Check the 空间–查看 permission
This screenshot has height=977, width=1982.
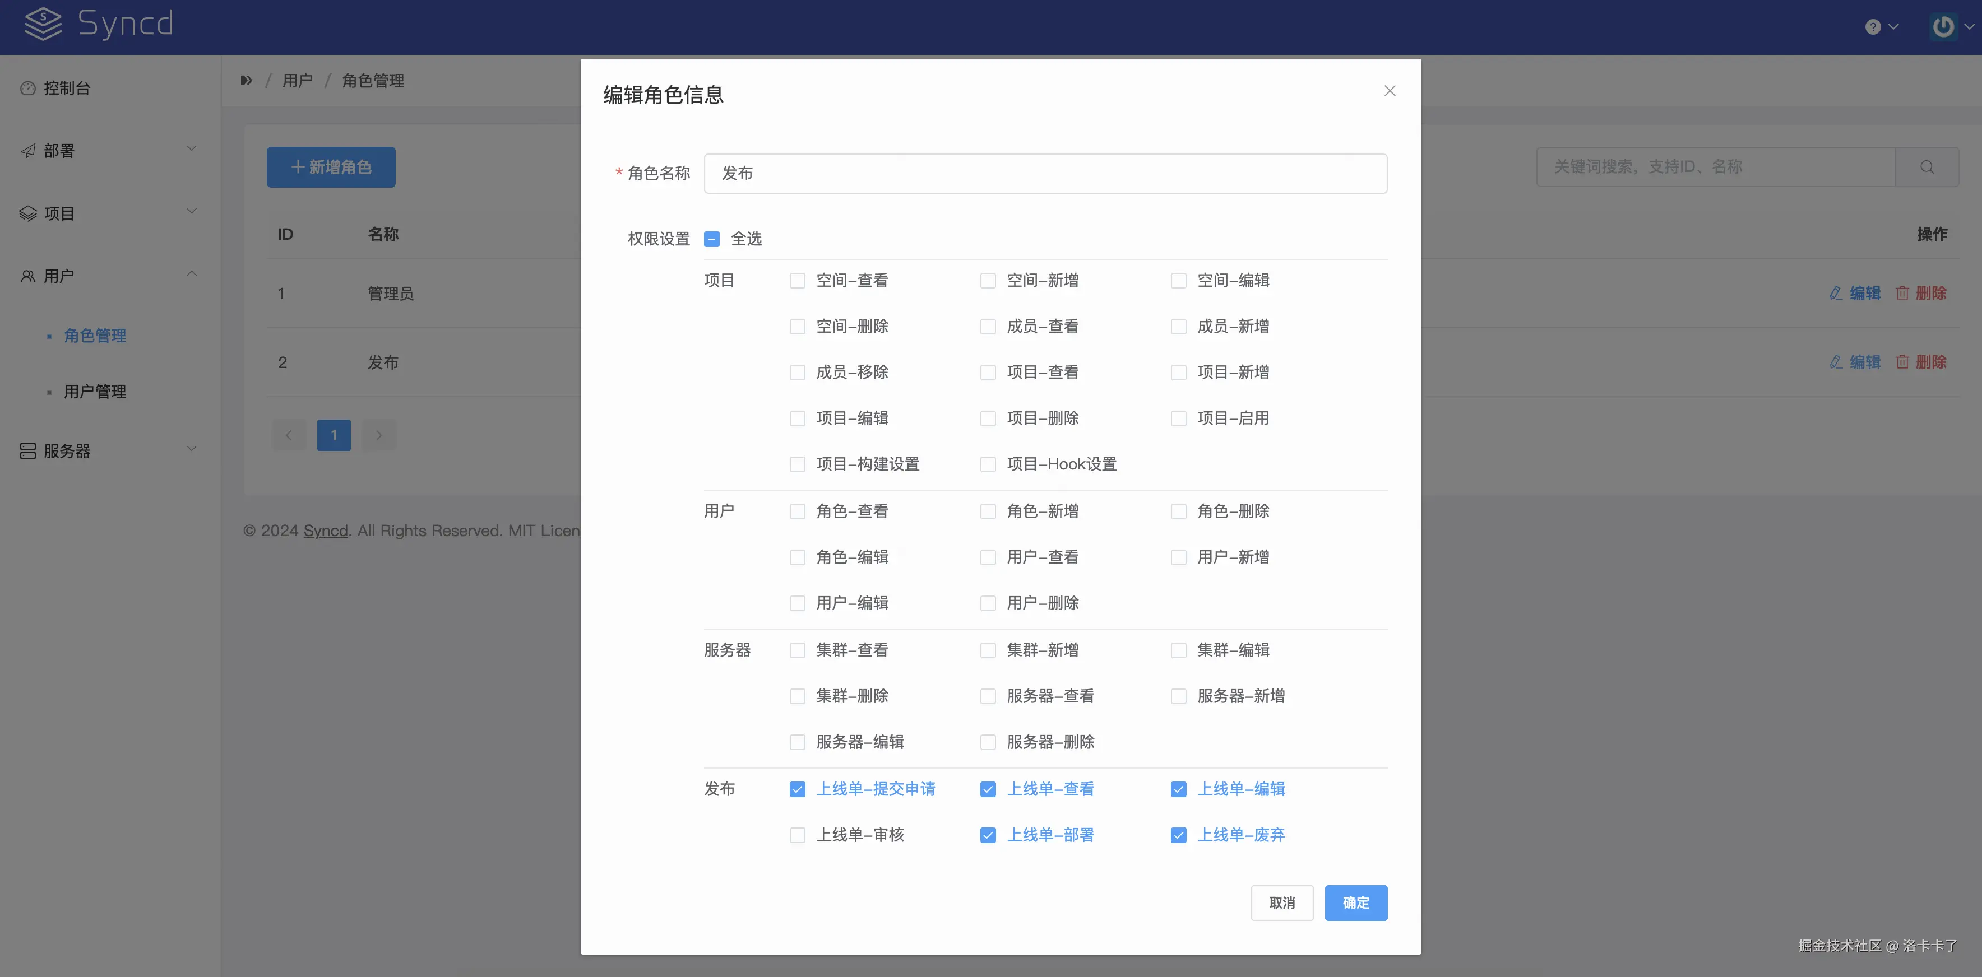pyautogui.click(x=798, y=281)
